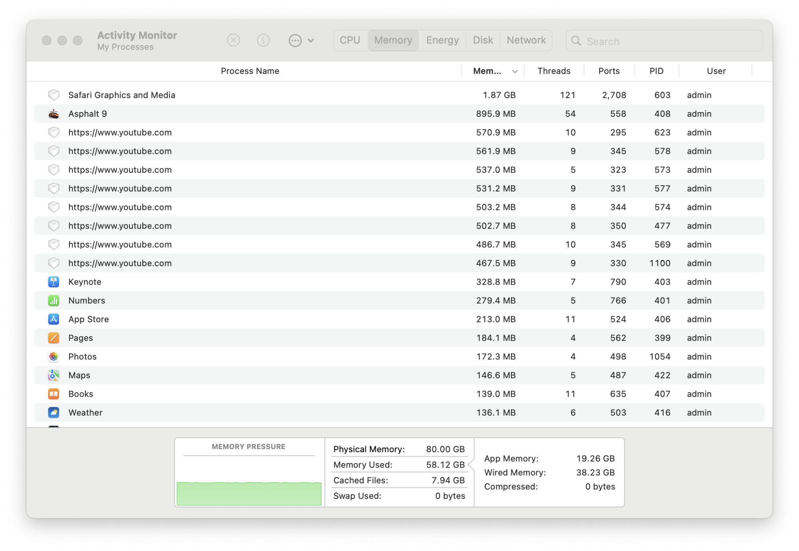Click the chevron next to the ellipsis button

coord(311,40)
